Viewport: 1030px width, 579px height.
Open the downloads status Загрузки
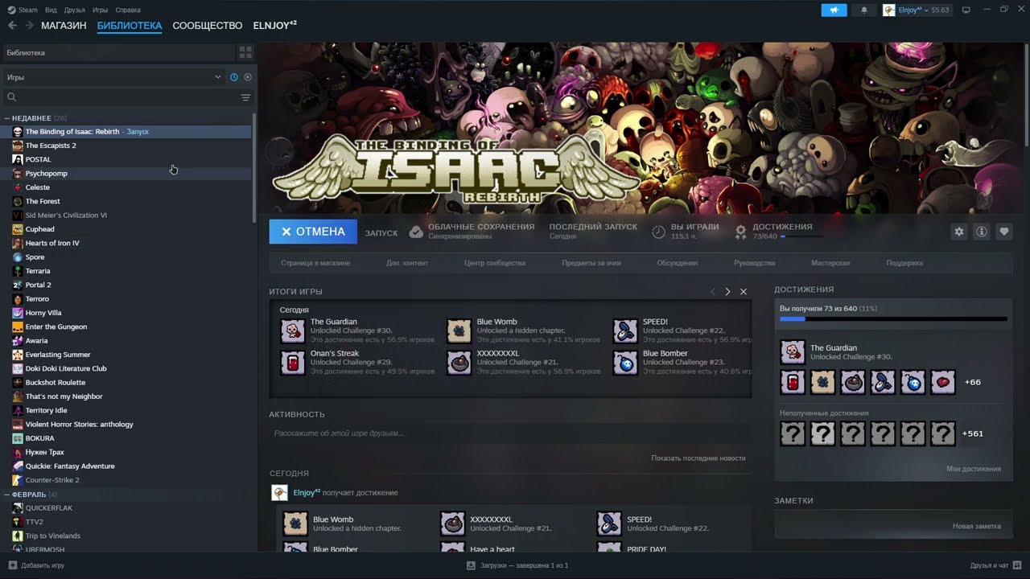pos(517,565)
